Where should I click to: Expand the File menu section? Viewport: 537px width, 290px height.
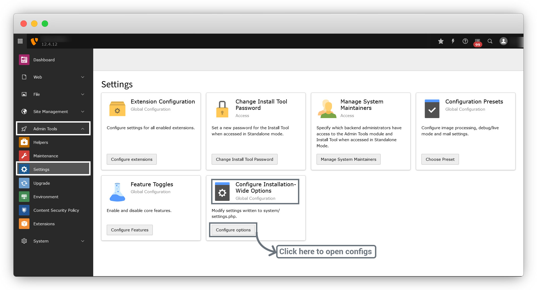[x=53, y=94]
